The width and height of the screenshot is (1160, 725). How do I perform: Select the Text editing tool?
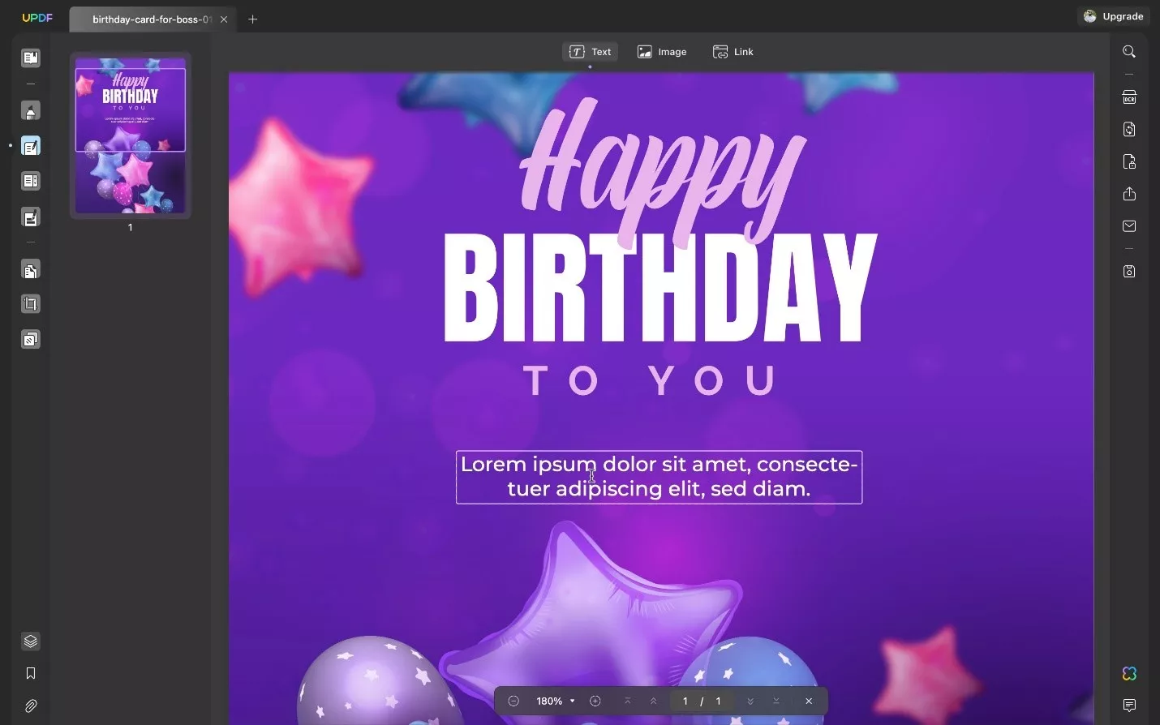tap(591, 52)
